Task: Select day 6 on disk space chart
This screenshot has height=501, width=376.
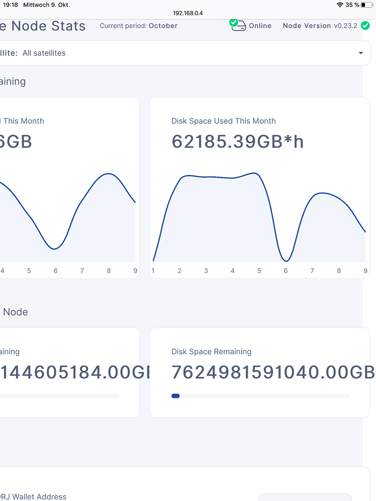Action: (x=285, y=271)
